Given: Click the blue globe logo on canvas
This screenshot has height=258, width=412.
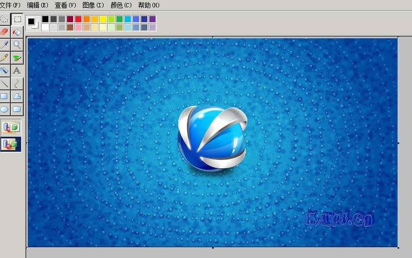Looking at the screenshot, I should coord(212,138).
